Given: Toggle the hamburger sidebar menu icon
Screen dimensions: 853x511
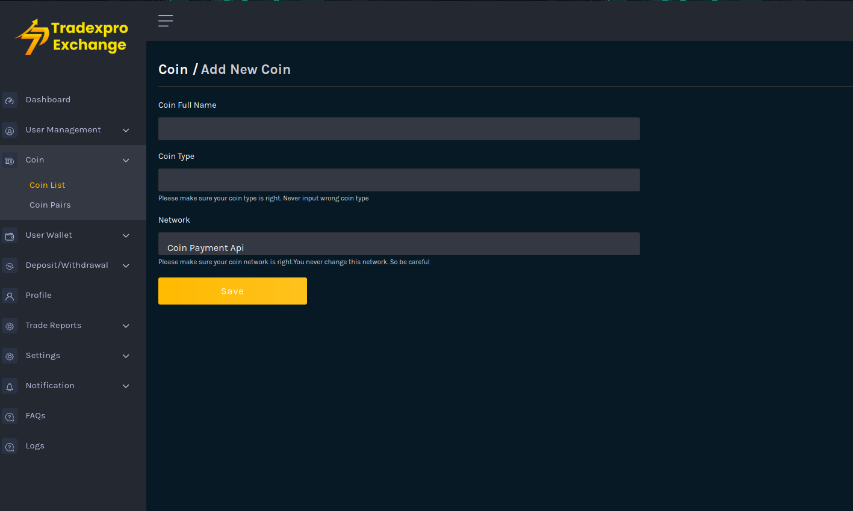Looking at the screenshot, I should click(166, 21).
